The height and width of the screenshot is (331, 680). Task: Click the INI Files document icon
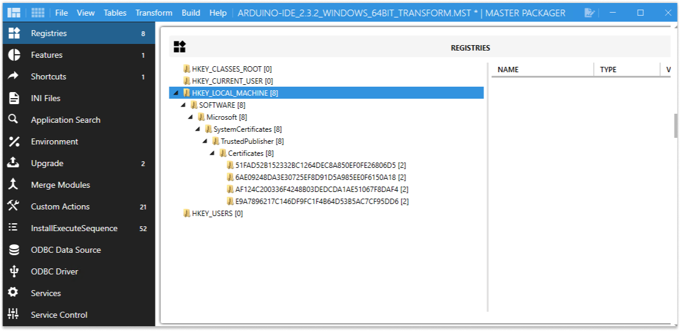tap(14, 98)
